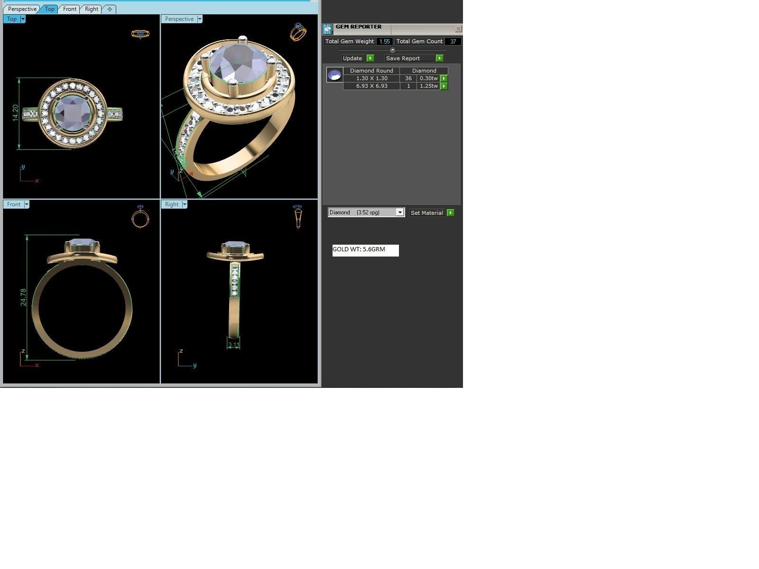The image size is (759, 569).
Task: Click the GOLD WT: 5.6GRM text box
Action: pyautogui.click(x=366, y=250)
